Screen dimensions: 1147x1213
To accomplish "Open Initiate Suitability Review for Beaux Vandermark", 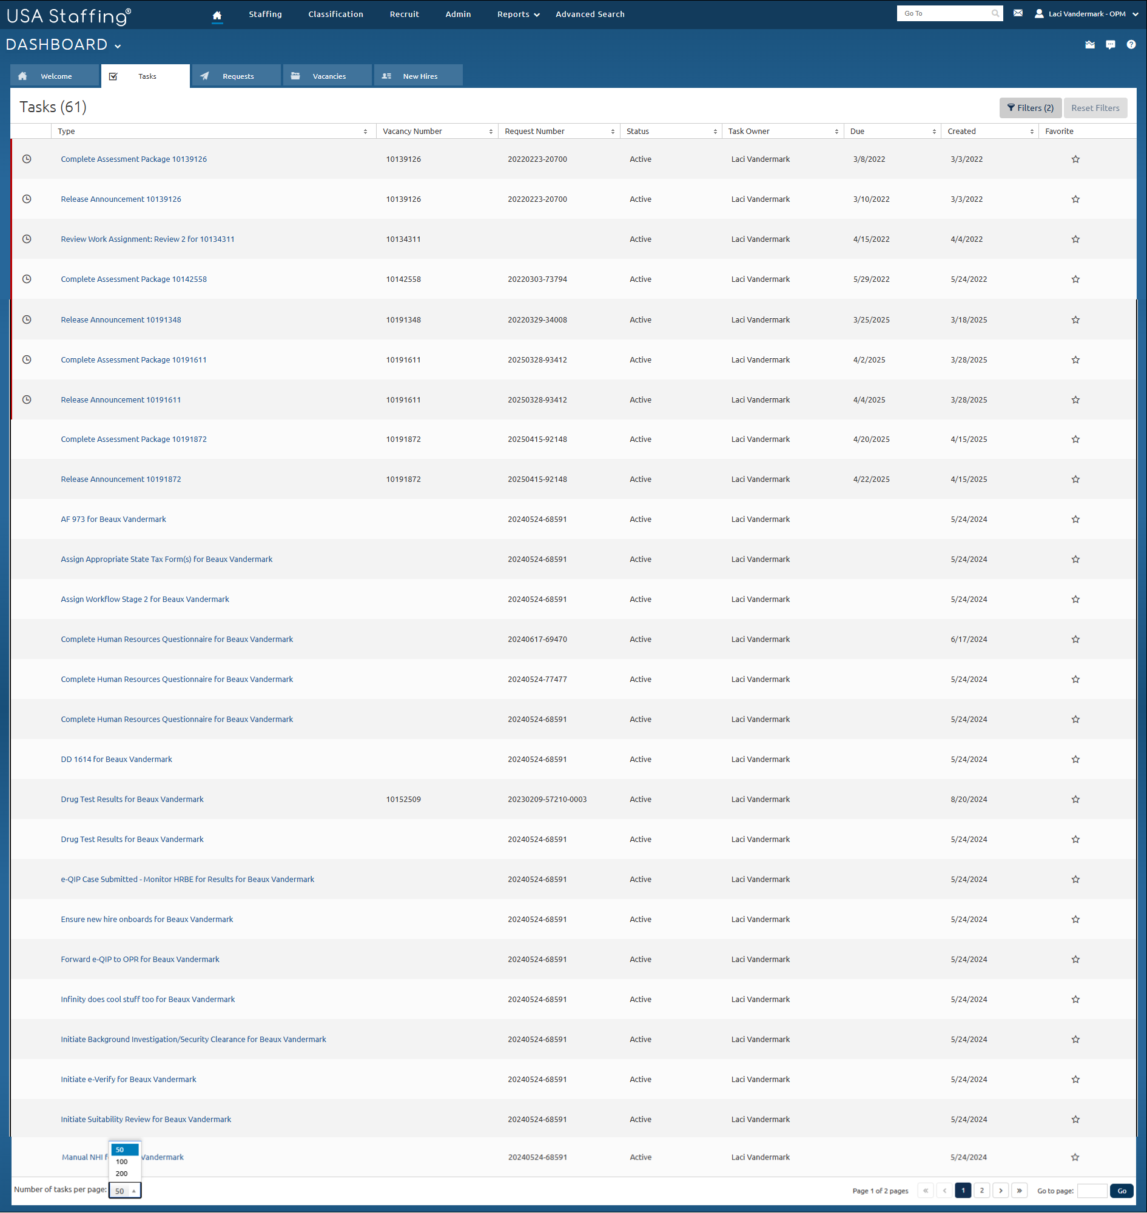I will (x=146, y=1120).
